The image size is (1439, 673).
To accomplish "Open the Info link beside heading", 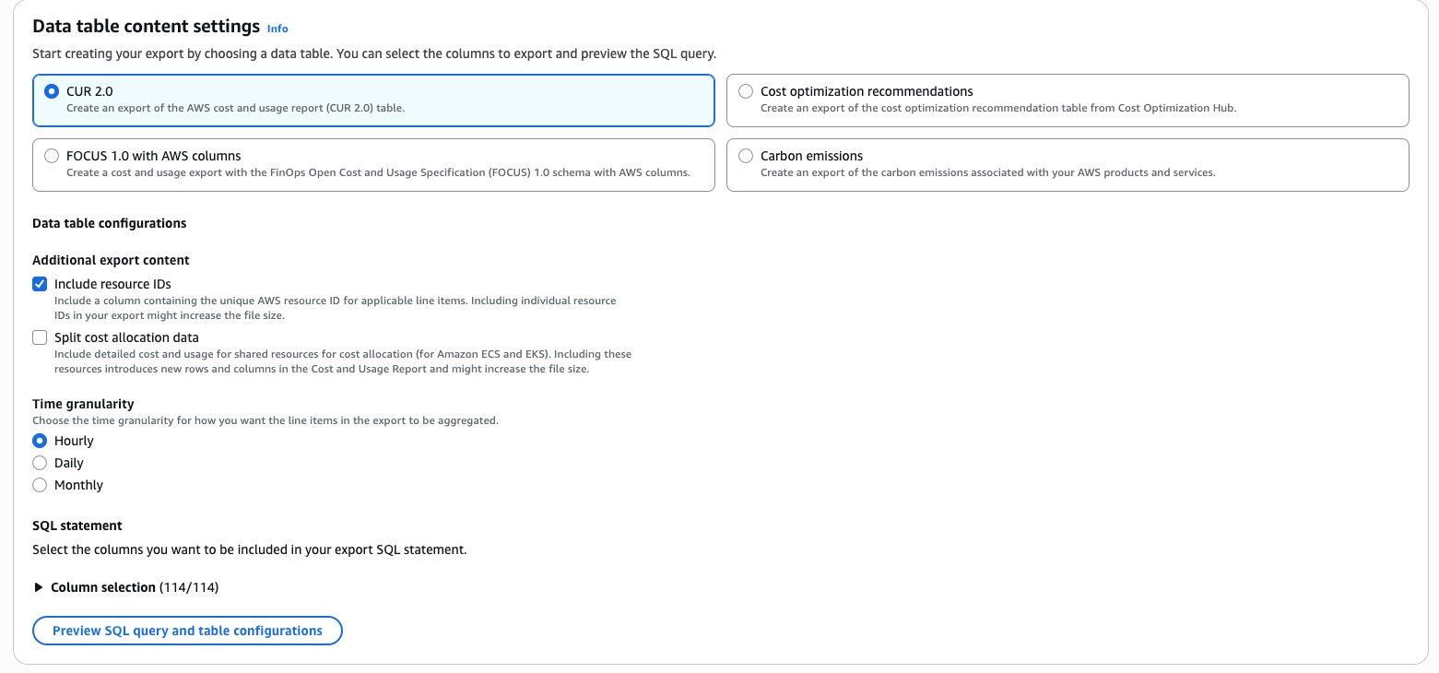I will pyautogui.click(x=277, y=29).
